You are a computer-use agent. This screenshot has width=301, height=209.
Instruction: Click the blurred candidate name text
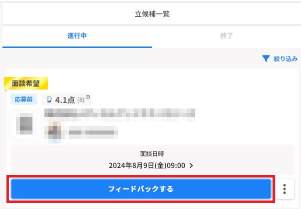(120, 113)
